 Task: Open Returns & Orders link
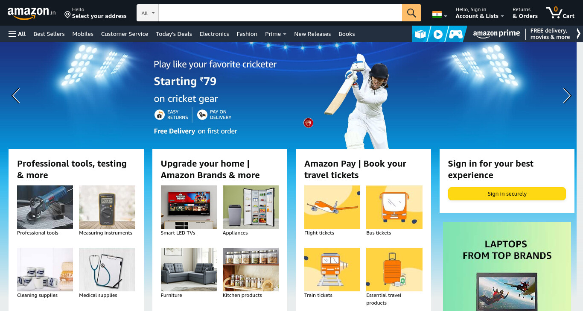525,13
